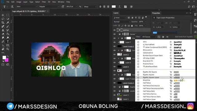197x111 pixels.
Task: Hide the qishloq text layer
Action: 115,30
